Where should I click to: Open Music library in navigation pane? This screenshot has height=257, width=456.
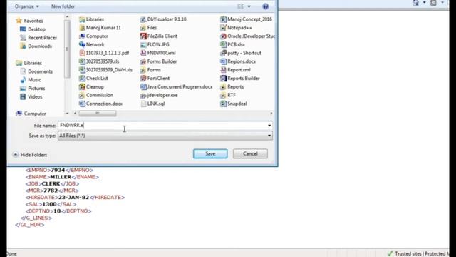tap(31, 80)
